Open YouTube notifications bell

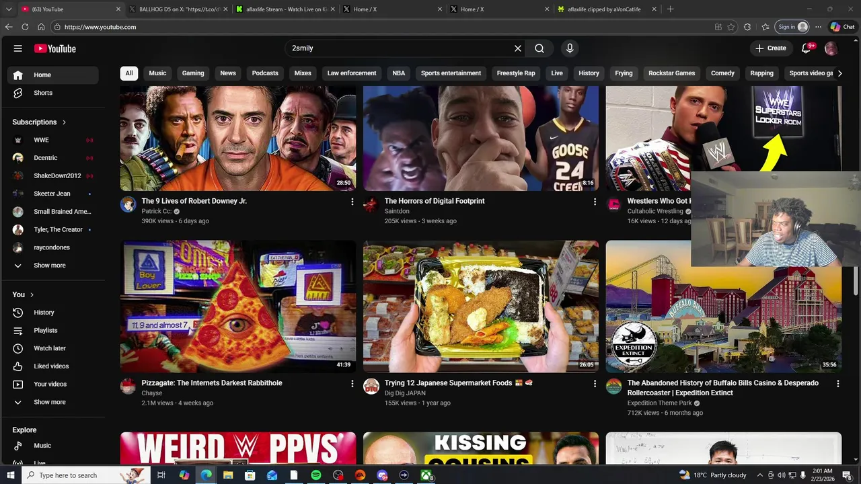coord(806,48)
